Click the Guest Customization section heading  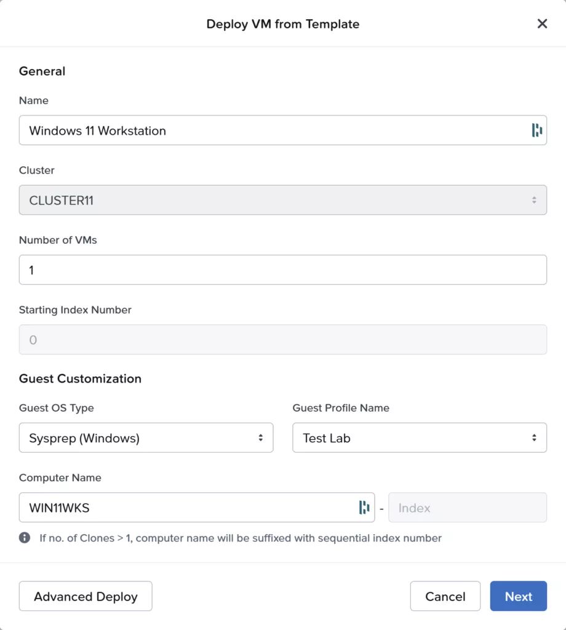[80, 378]
